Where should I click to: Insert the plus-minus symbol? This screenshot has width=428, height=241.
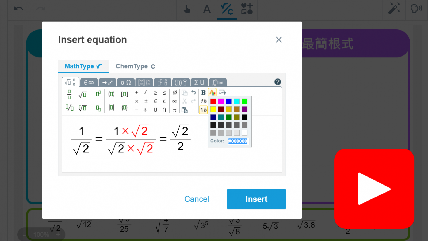click(146, 101)
